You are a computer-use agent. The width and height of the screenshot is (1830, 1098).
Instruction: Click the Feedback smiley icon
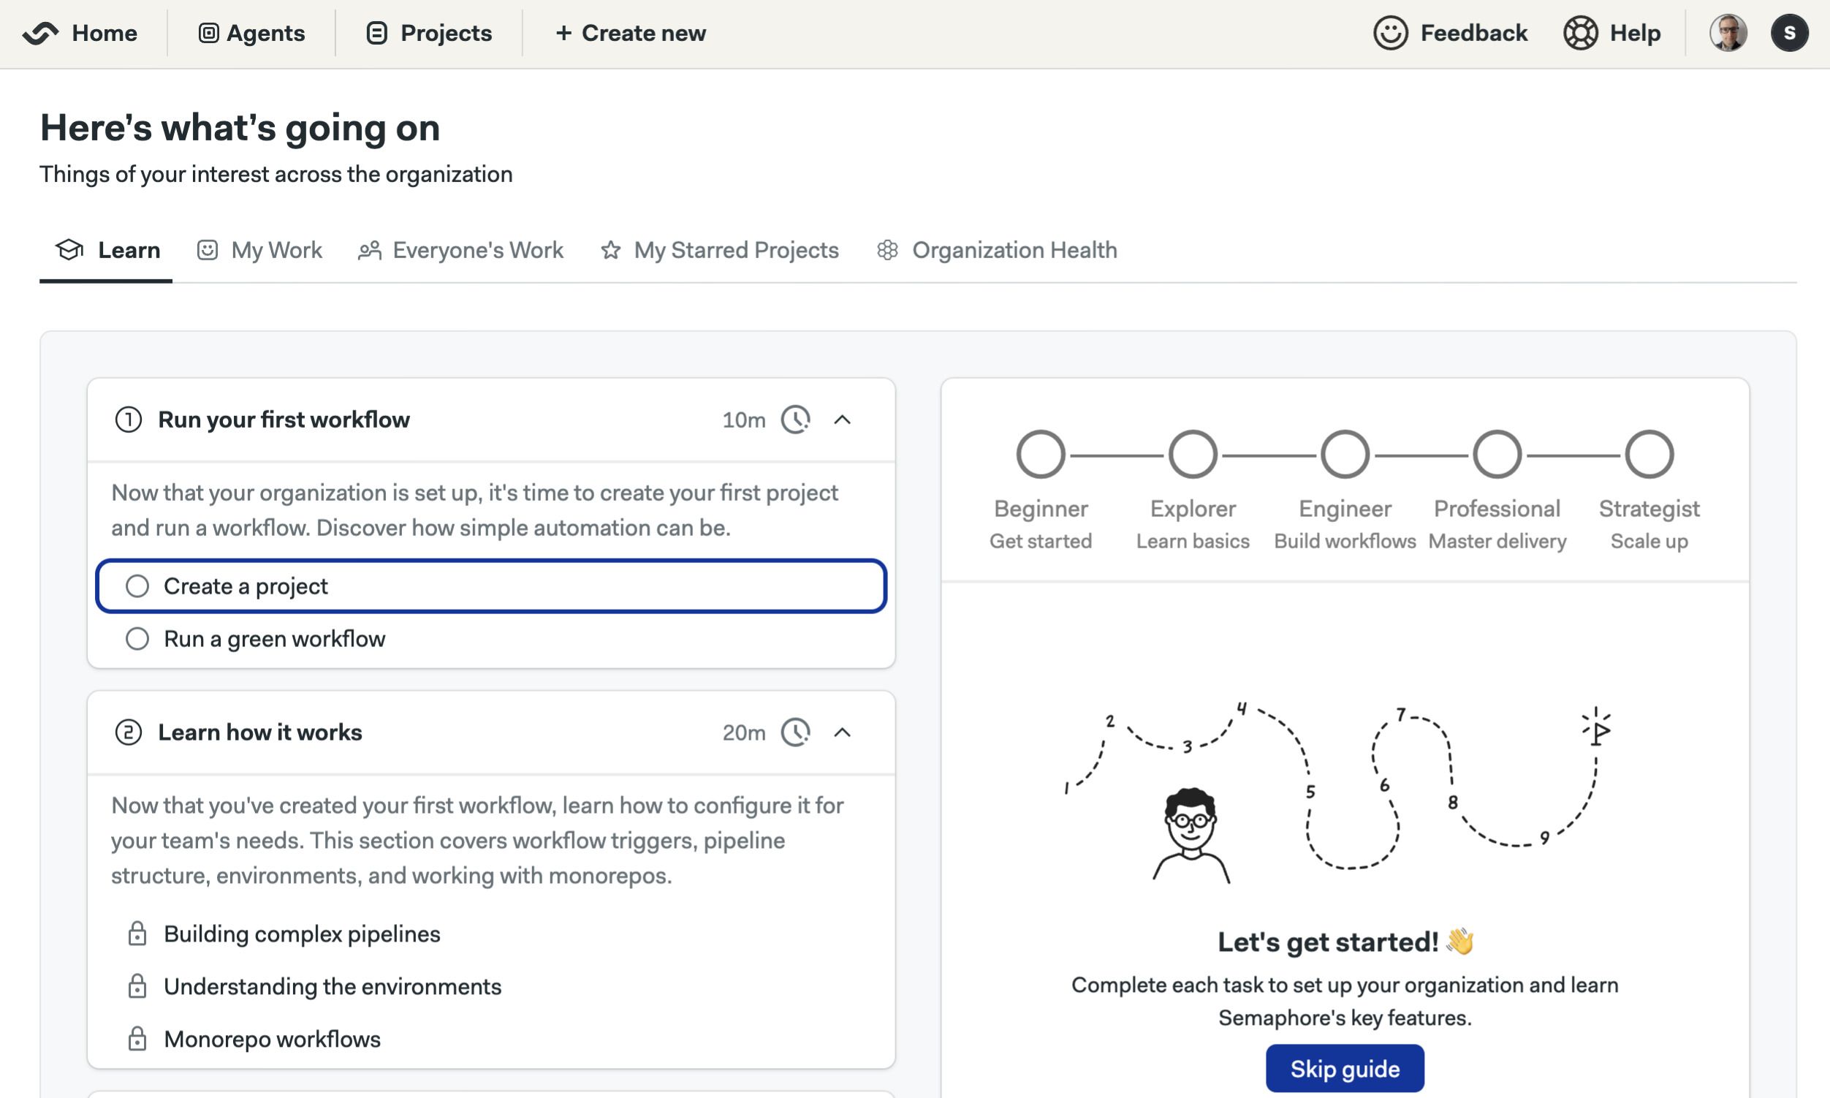(x=1391, y=34)
